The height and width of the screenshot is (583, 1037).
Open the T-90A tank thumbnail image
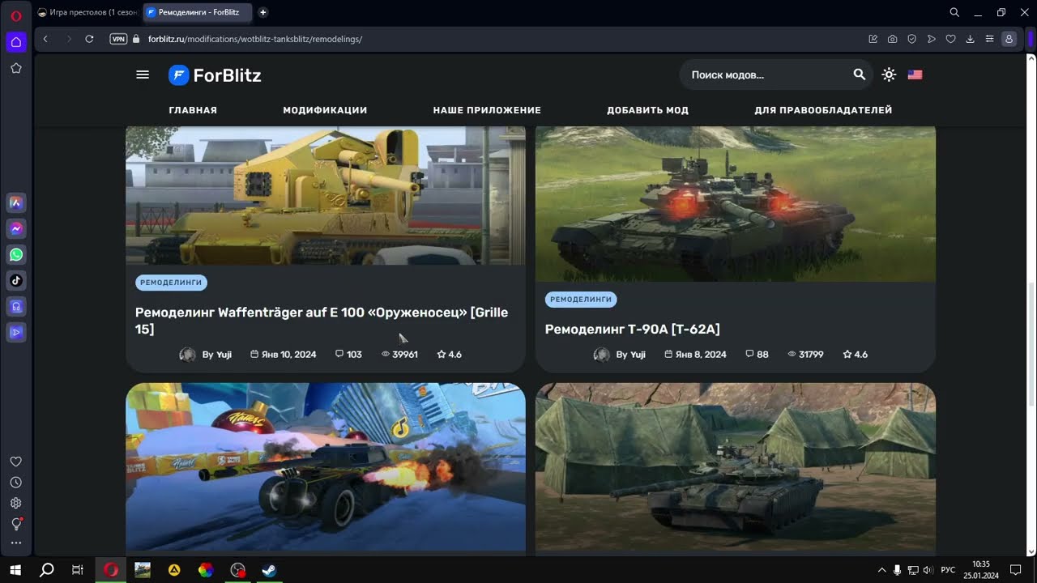coord(736,204)
